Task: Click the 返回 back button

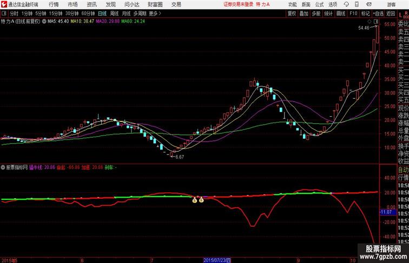Action: [x=391, y=14]
